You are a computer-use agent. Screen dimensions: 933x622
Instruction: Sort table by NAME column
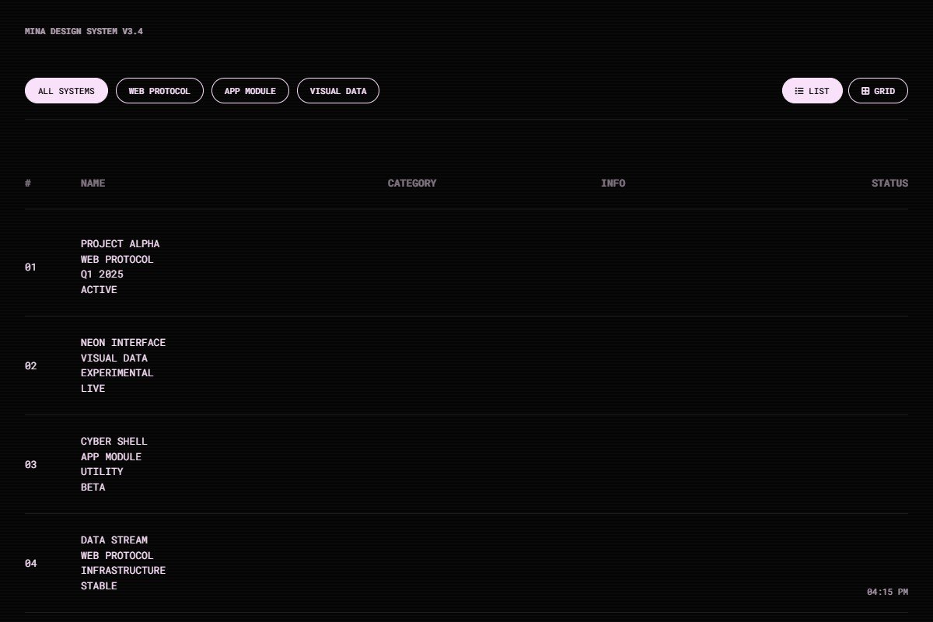click(93, 183)
